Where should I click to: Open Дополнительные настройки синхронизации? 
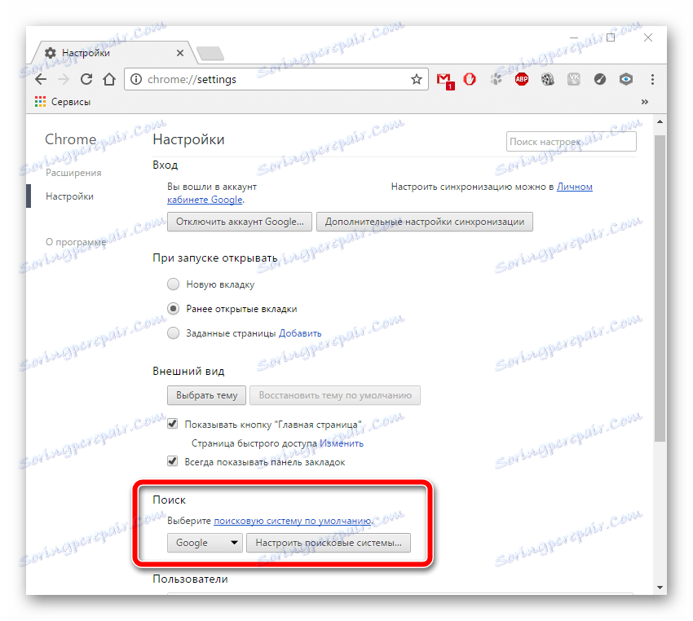(425, 222)
